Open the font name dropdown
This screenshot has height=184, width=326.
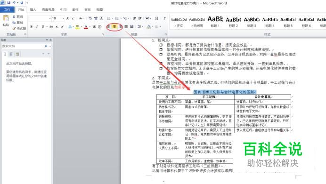(x=50, y=18)
